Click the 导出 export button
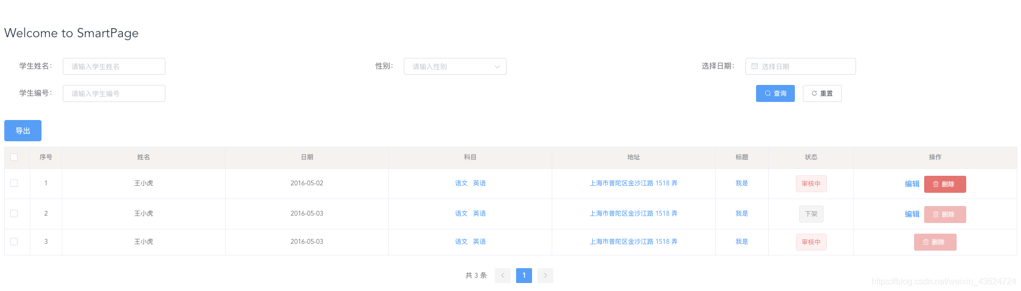Image resolution: width=1021 pixels, height=291 pixels. (23, 131)
